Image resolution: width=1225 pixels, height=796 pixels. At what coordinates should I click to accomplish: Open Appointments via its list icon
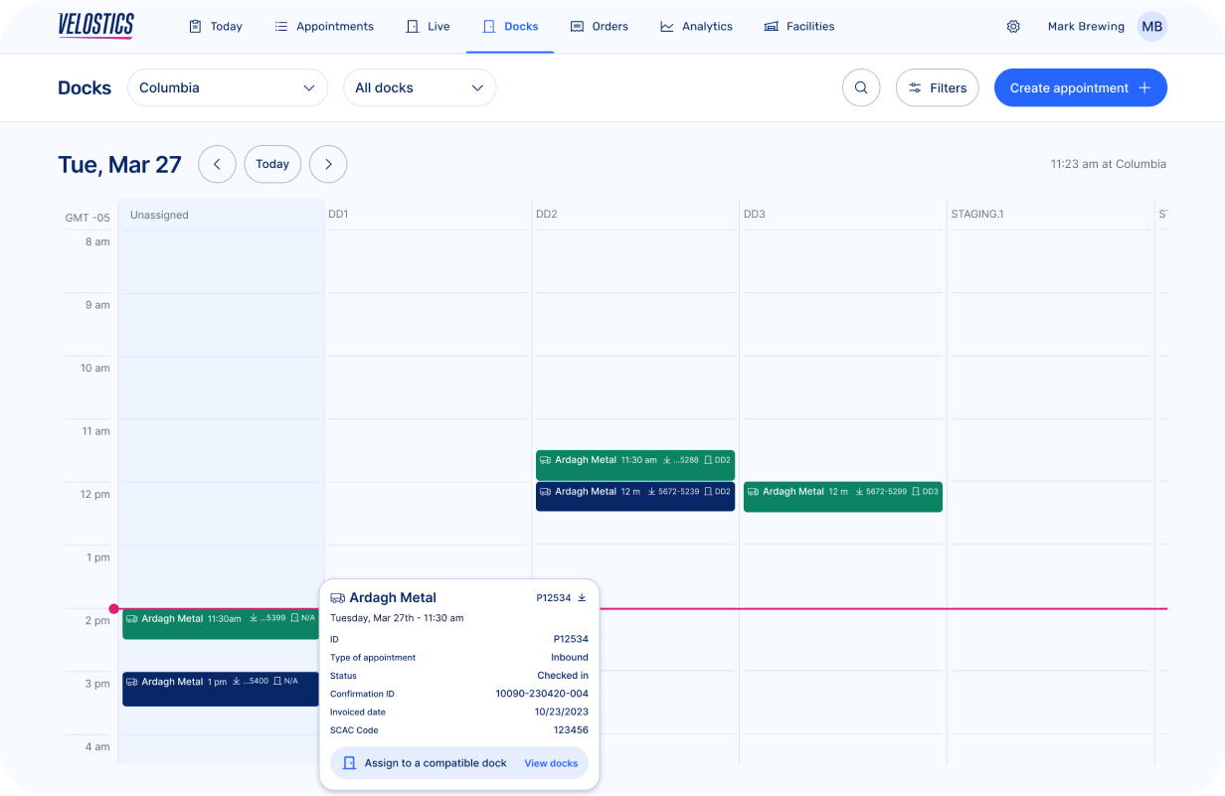pyautogui.click(x=279, y=26)
